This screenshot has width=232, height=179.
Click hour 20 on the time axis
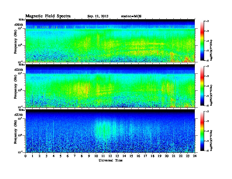coord(167,156)
